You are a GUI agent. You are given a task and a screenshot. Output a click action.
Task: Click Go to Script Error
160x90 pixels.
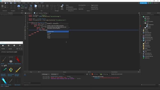[82, 5]
